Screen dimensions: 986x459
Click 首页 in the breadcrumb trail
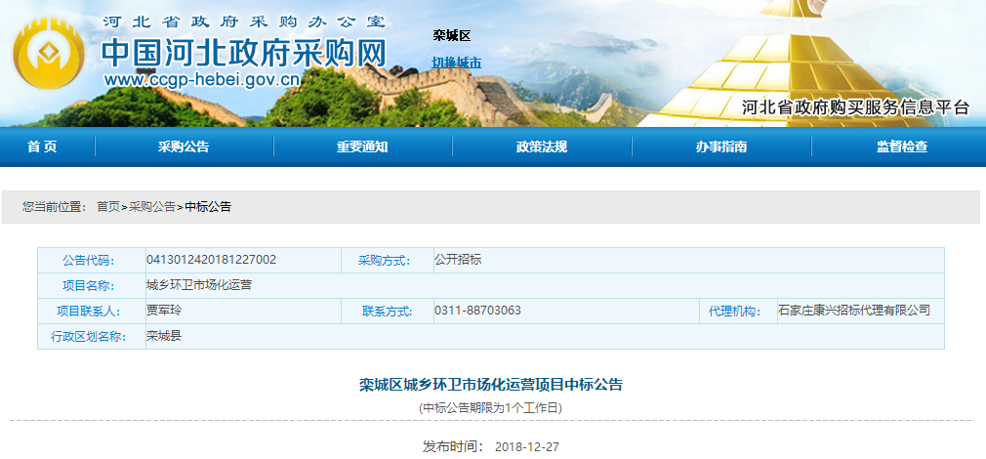[x=107, y=207]
